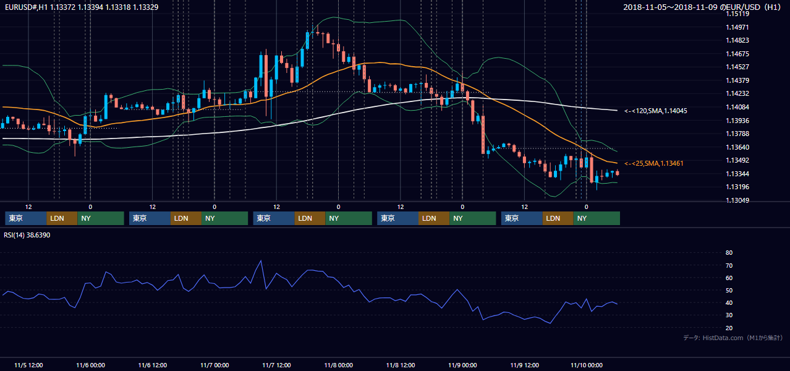Screen dimensions: 790x371
Task: Click the RSI level 80 label
Action: tap(729, 253)
